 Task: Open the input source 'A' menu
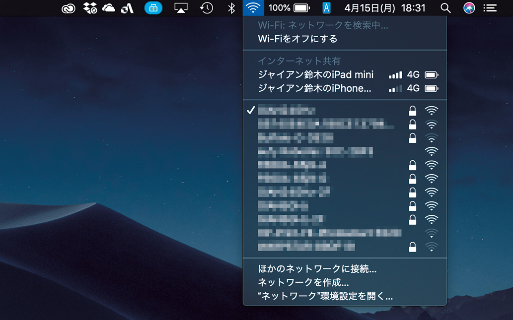pos(326,8)
